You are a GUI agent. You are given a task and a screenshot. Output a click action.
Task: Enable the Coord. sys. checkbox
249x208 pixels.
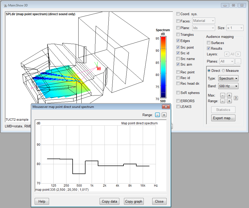click(178, 14)
